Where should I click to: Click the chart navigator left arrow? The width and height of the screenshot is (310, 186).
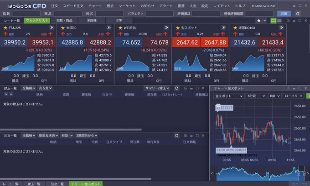coord(212,173)
